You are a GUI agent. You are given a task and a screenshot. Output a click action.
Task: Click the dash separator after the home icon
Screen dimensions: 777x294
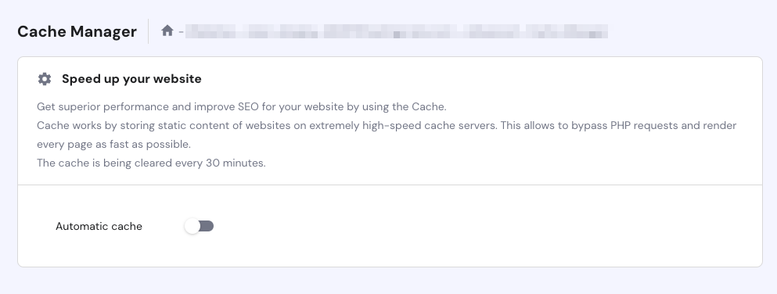[181, 32]
